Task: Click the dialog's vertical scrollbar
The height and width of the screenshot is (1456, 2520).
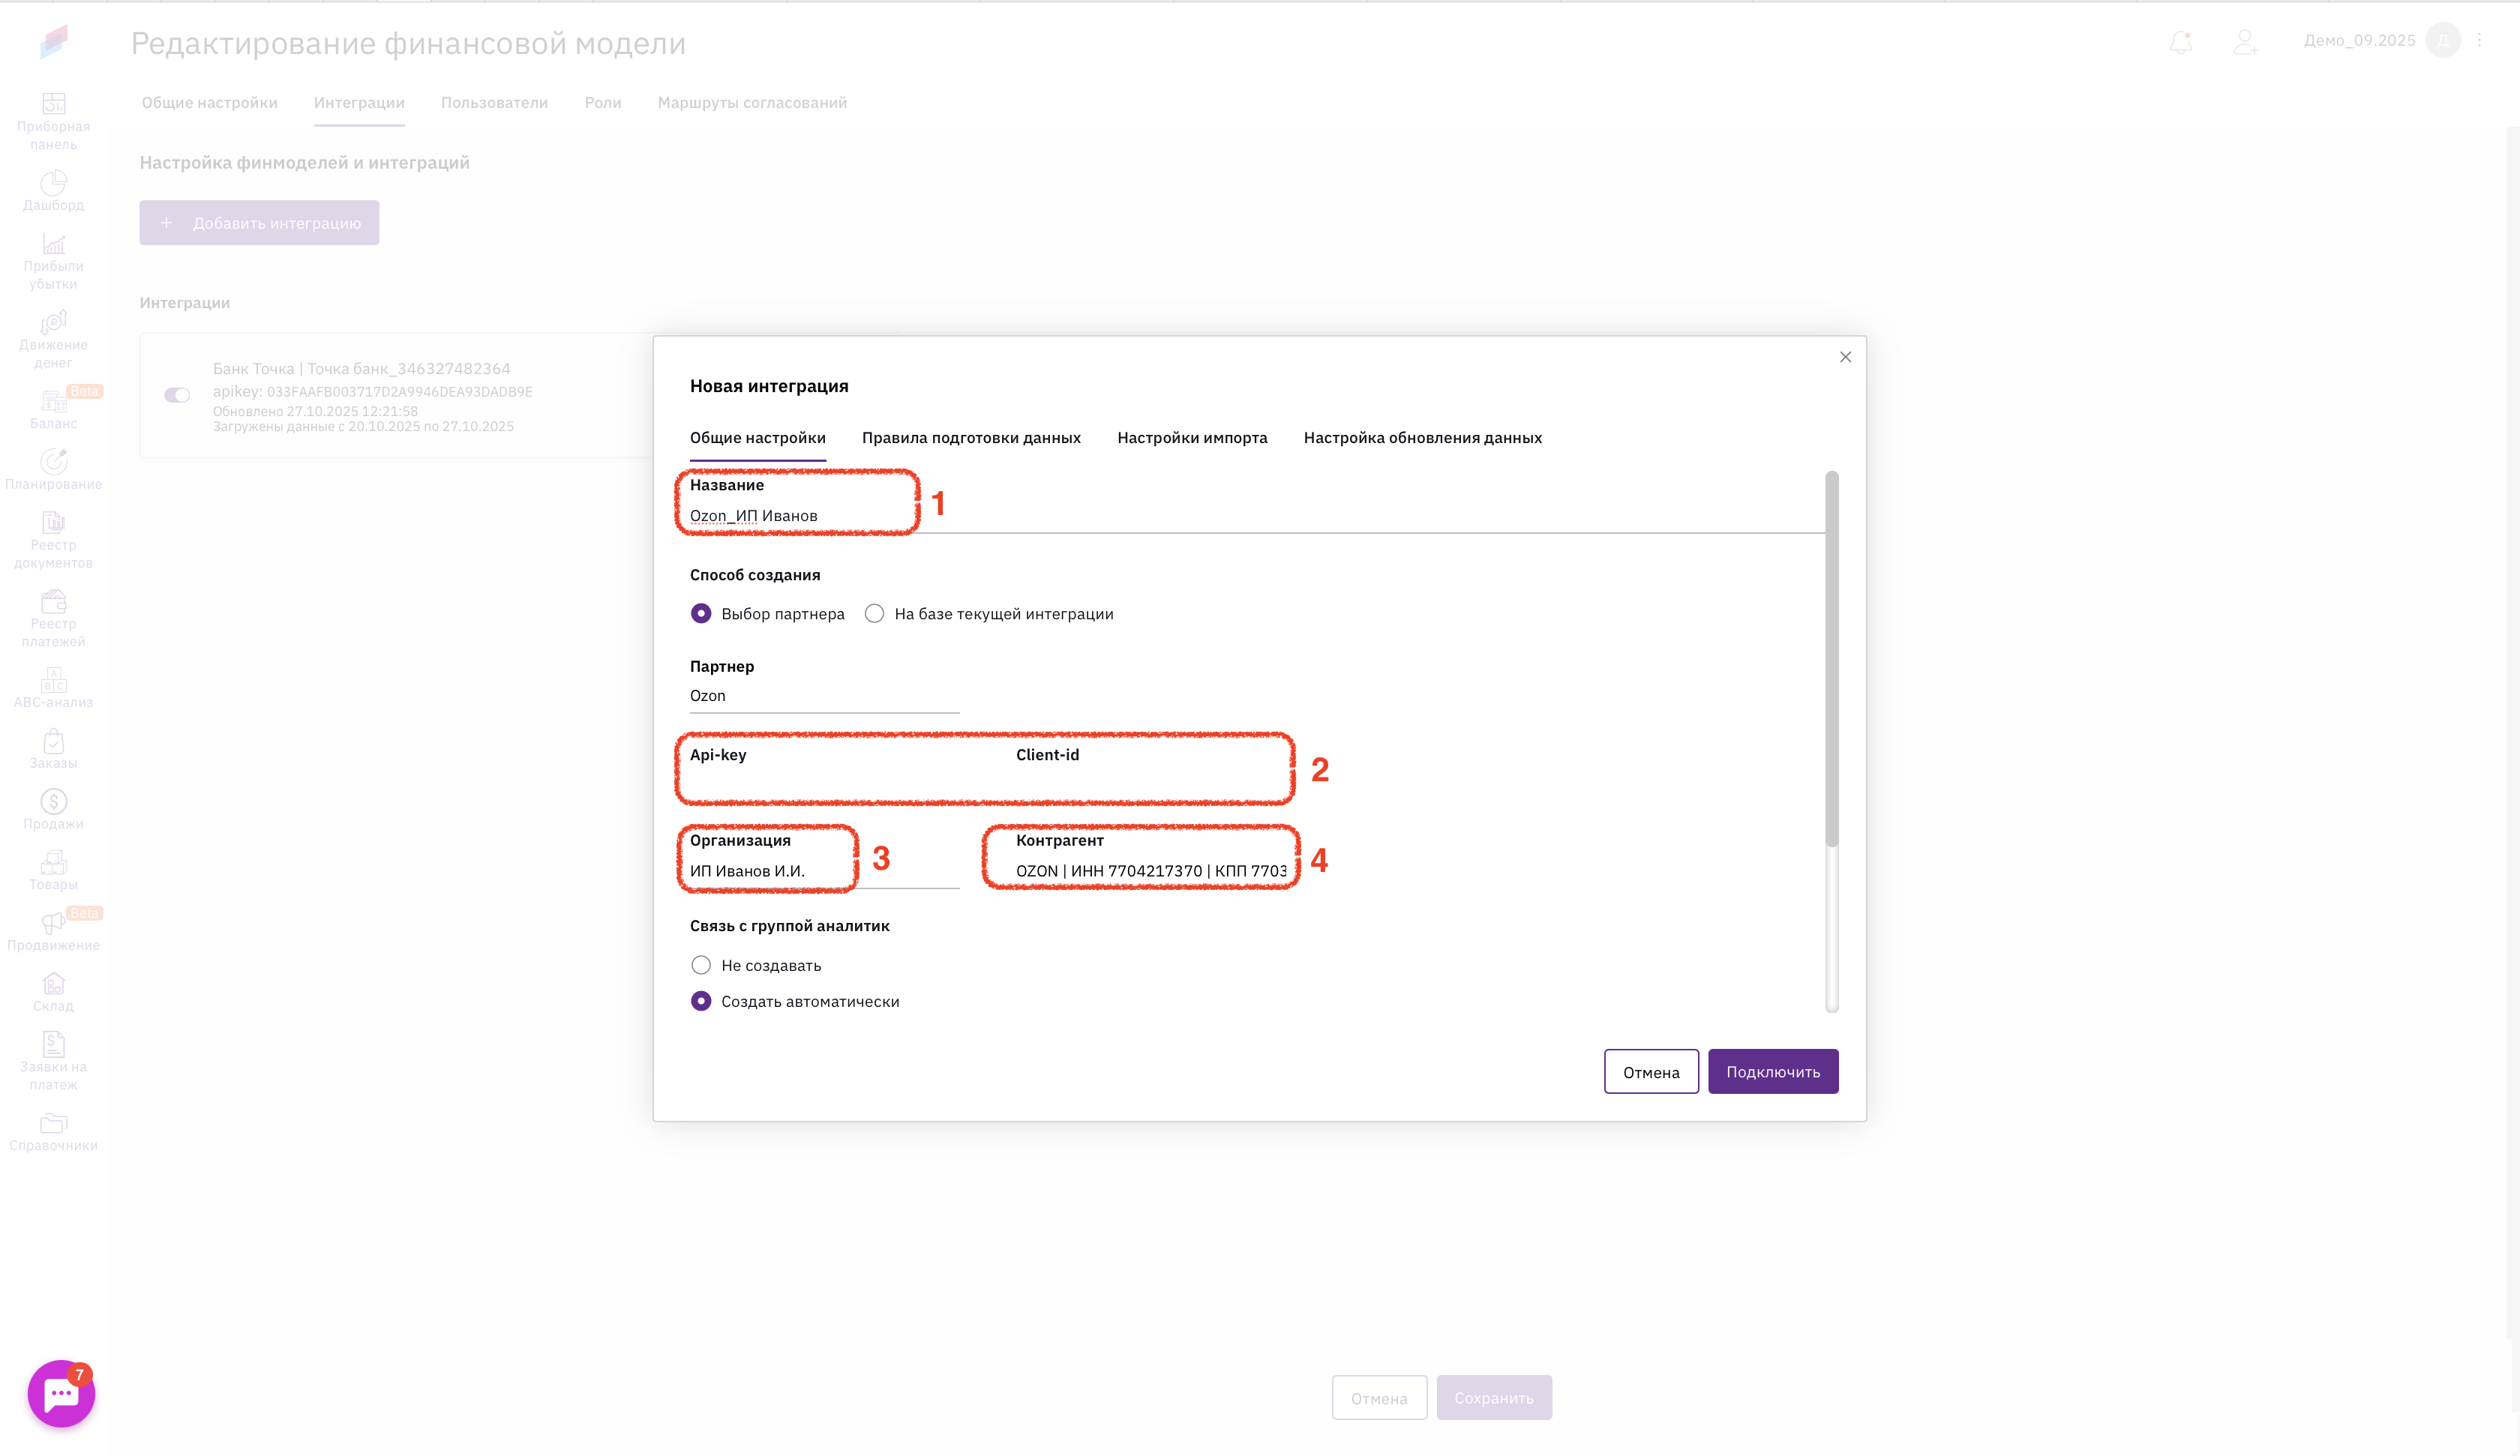Action: (x=1832, y=660)
